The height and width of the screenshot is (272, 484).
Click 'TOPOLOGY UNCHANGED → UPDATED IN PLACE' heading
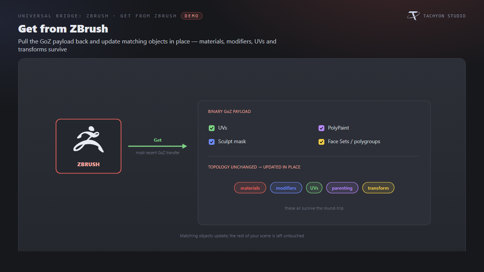click(x=254, y=167)
